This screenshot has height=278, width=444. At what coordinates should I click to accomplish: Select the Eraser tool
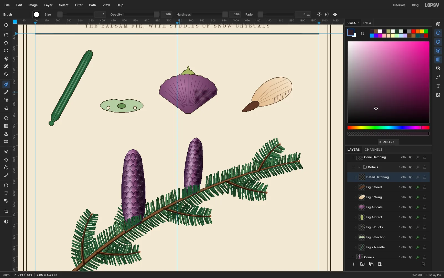coord(6,108)
